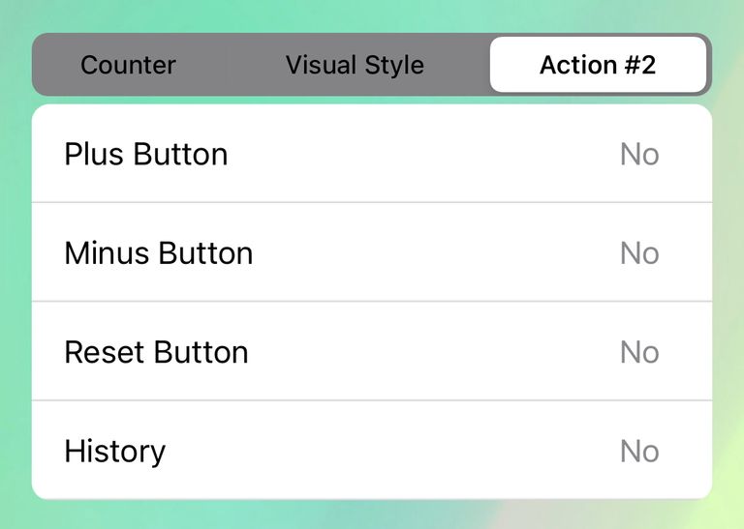The height and width of the screenshot is (529, 744).
Task: Tap the History label text
Action: pos(115,452)
